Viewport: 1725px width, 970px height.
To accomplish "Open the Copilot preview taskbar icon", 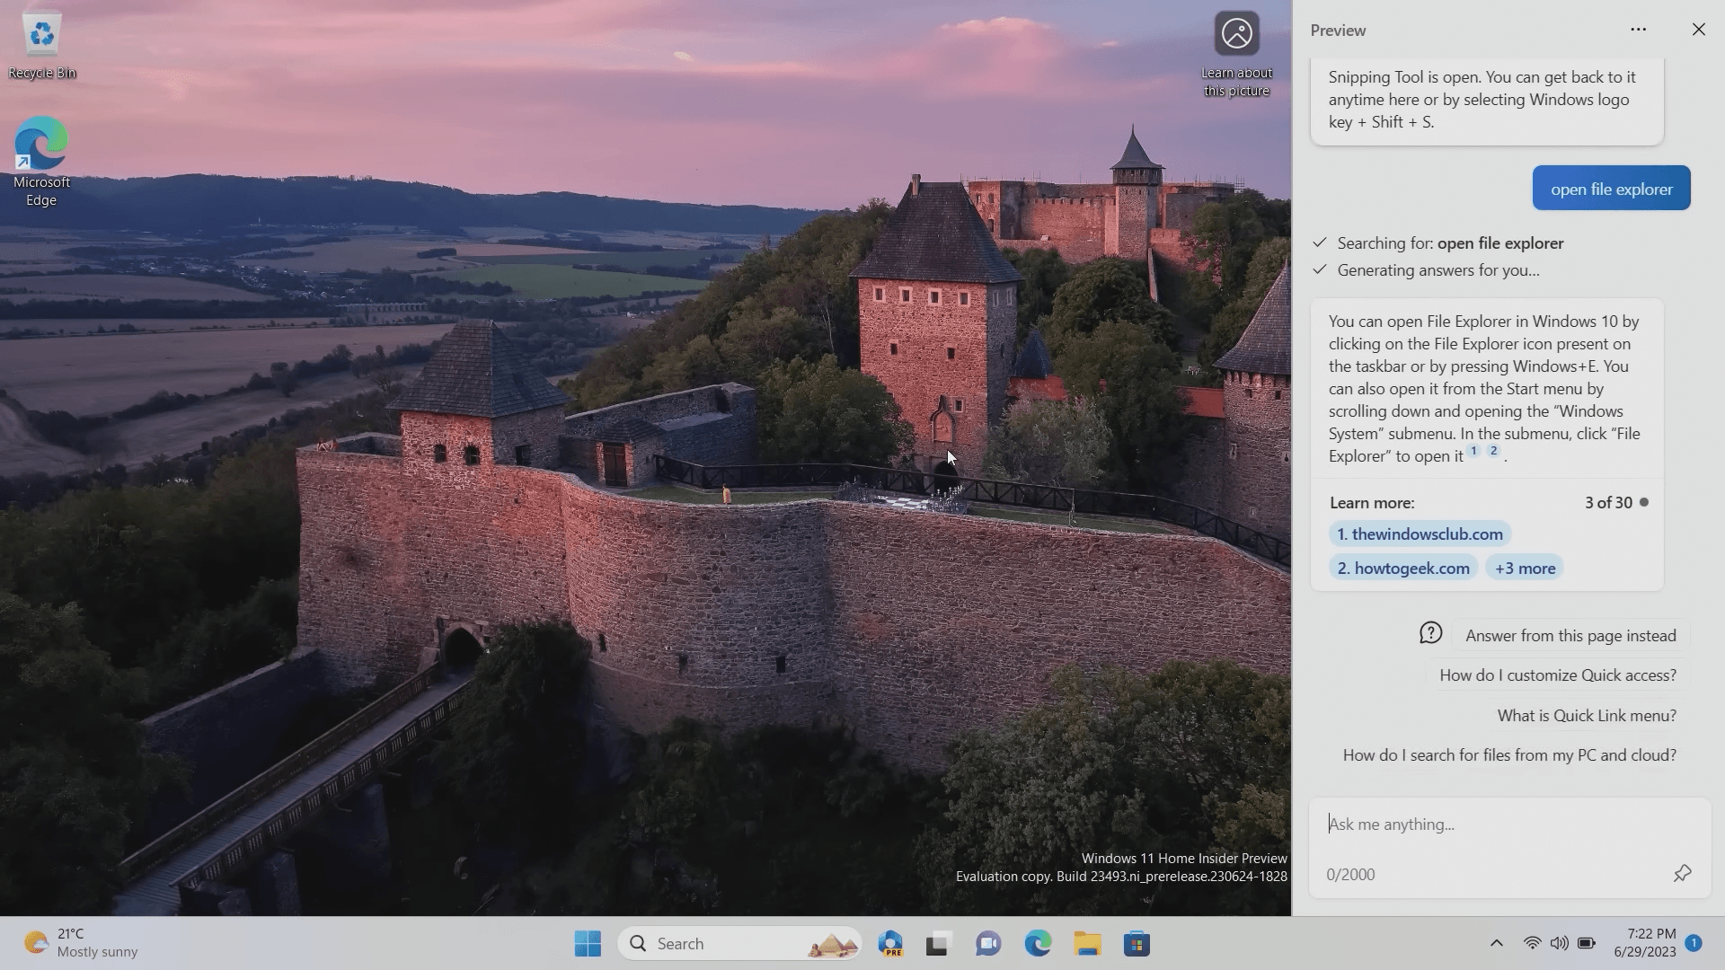I will [890, 943].
